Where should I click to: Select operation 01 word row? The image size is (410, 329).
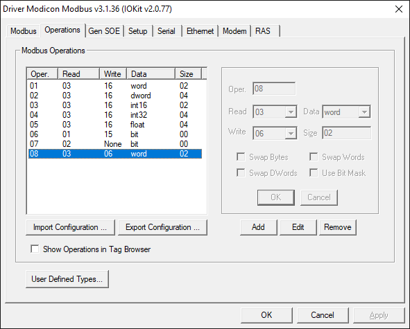click(x=115, y=86)
